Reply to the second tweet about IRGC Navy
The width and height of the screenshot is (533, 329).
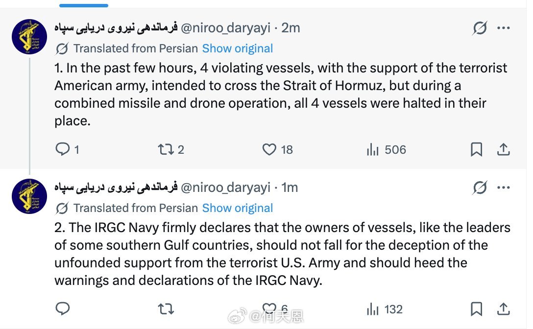click(63, 308)
